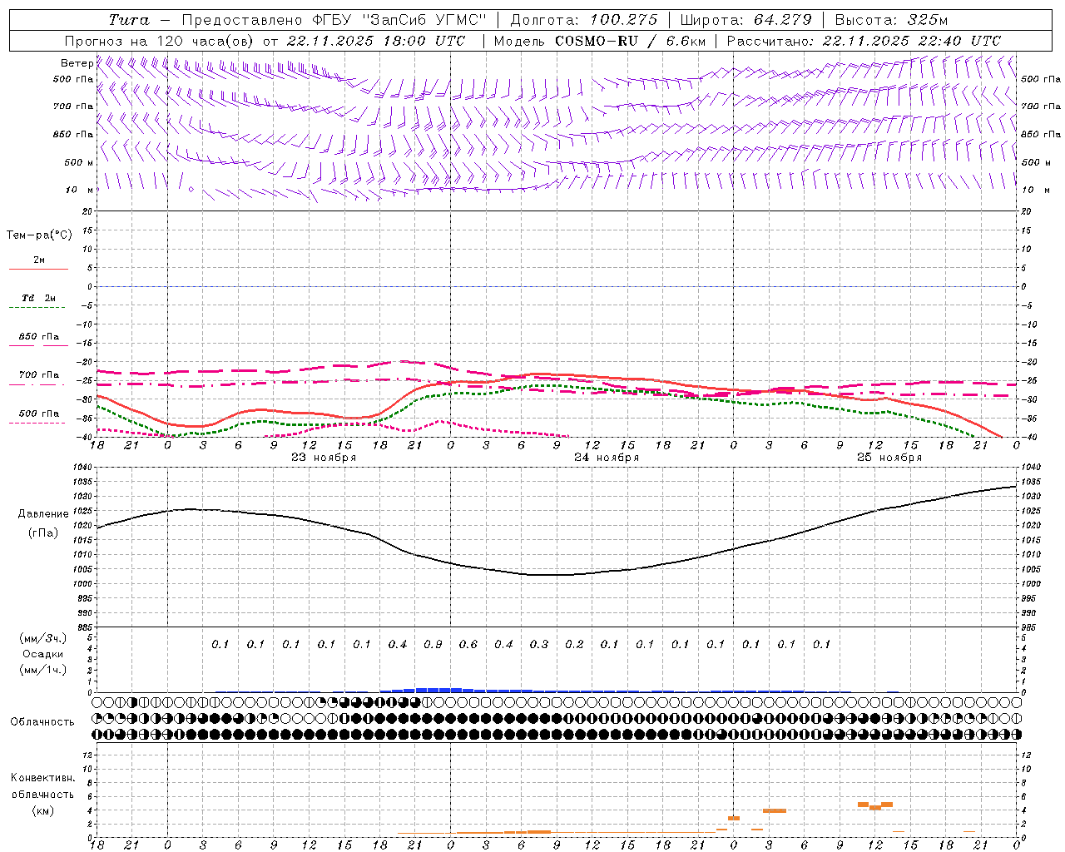Click the Td 2м dew point legend entry

coord(39,298)
